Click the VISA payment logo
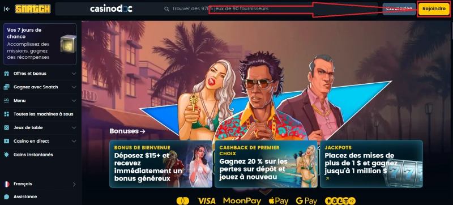Screen dimensions: 453x205 pyautogui.click(x=207, y=201)
